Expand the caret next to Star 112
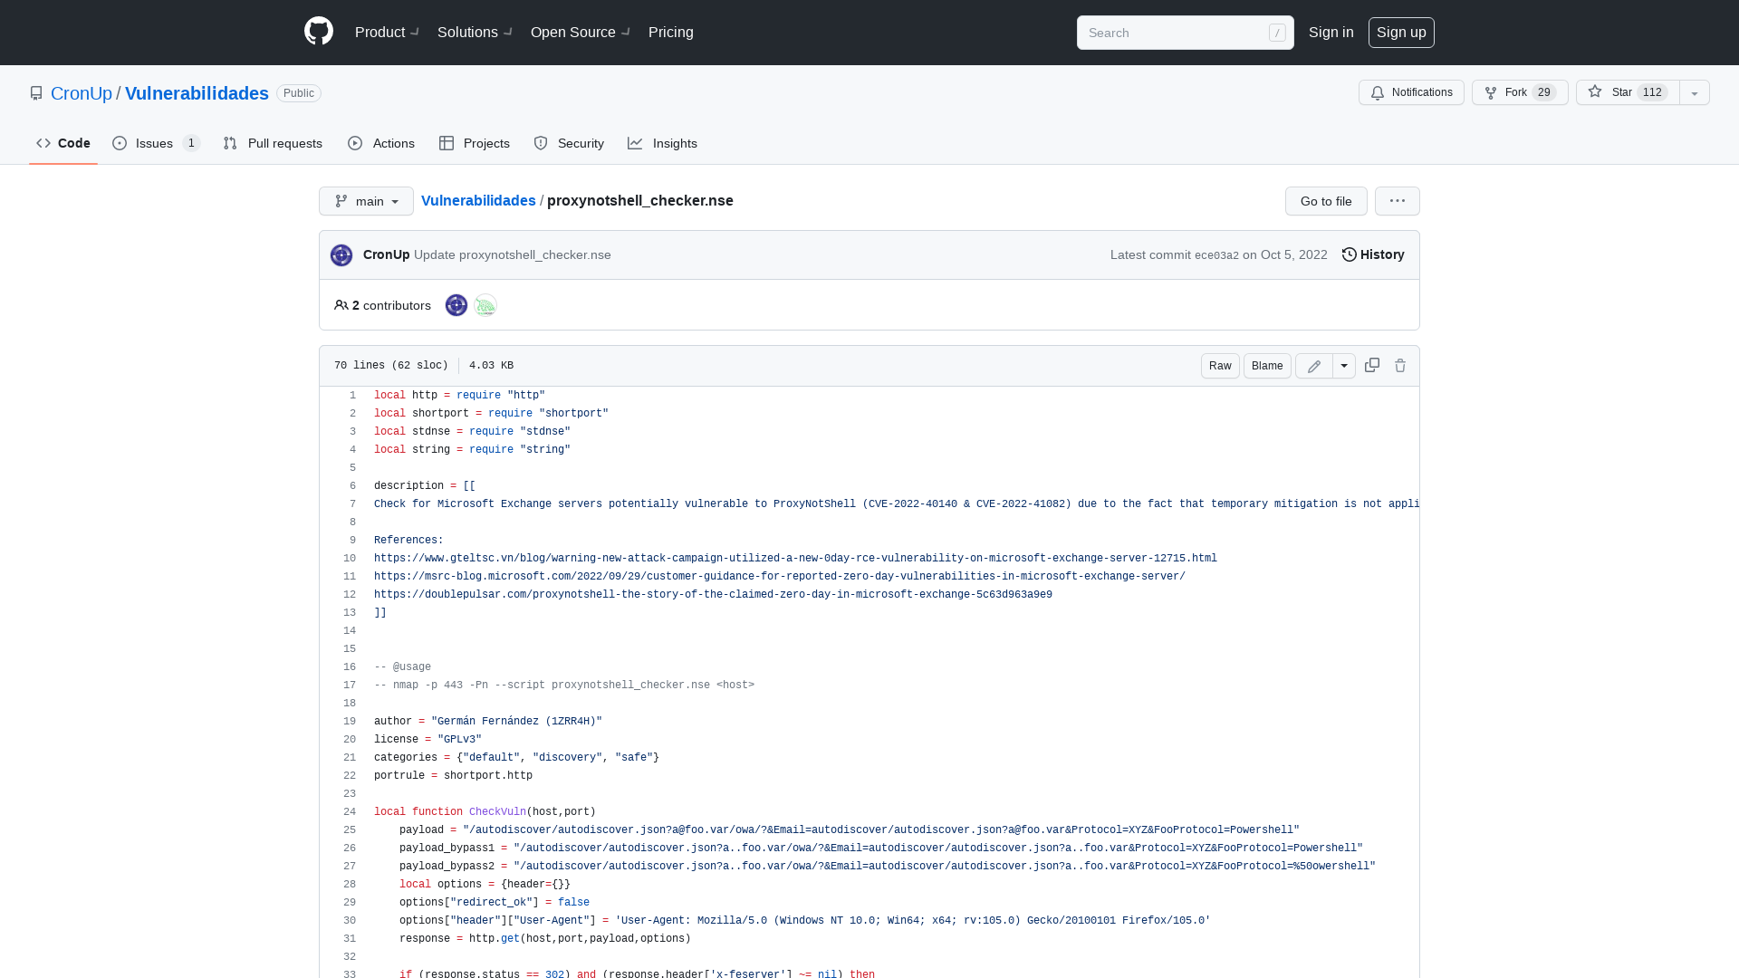1739x978 pixels. point(1694,92)
